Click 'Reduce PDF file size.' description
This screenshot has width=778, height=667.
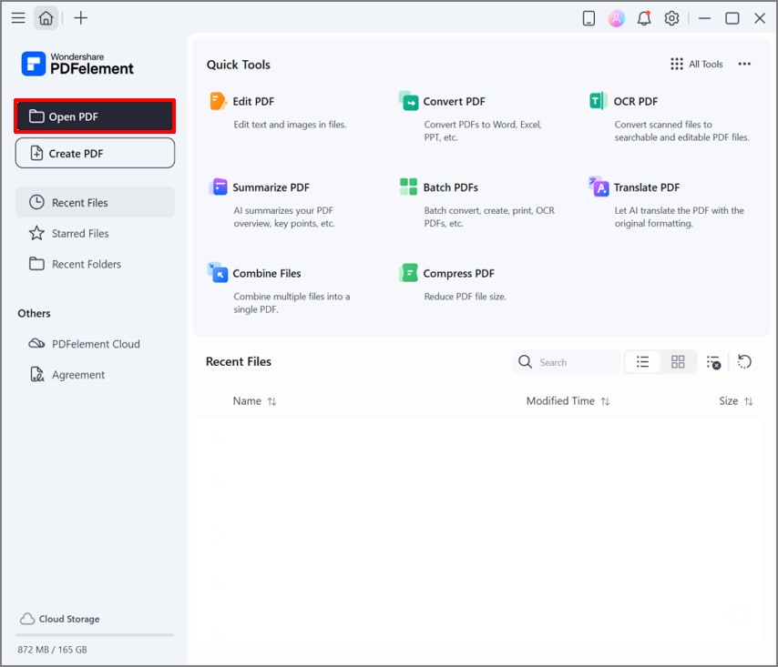465,297
